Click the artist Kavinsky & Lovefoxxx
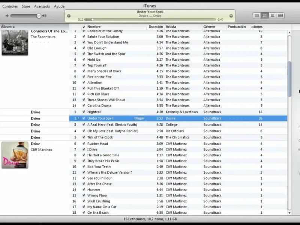The height and width of the screenshot is (225, 300). pos(182,112)
